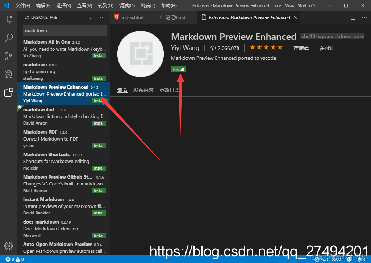Select the 更改日志 changelog tab

(169, 90)
